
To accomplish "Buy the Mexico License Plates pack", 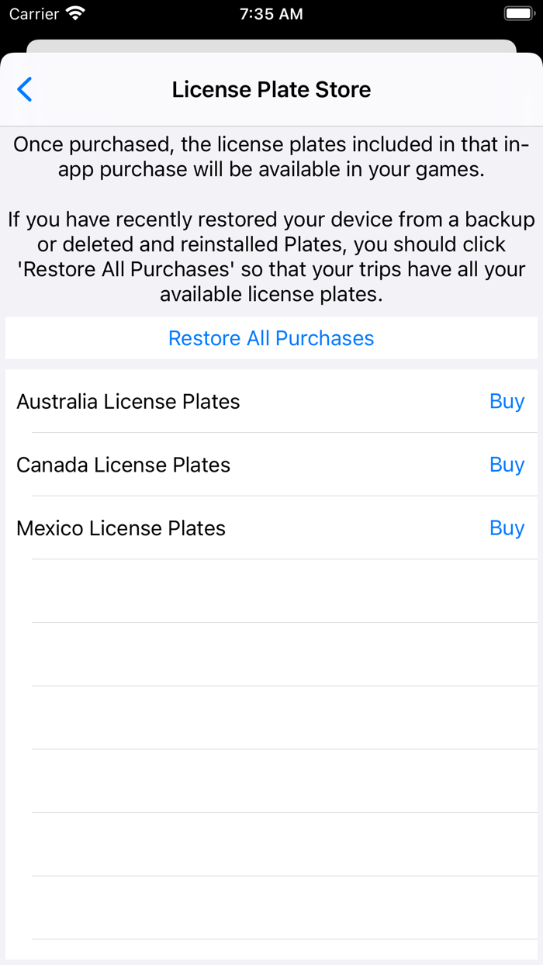I will [507, 528].
